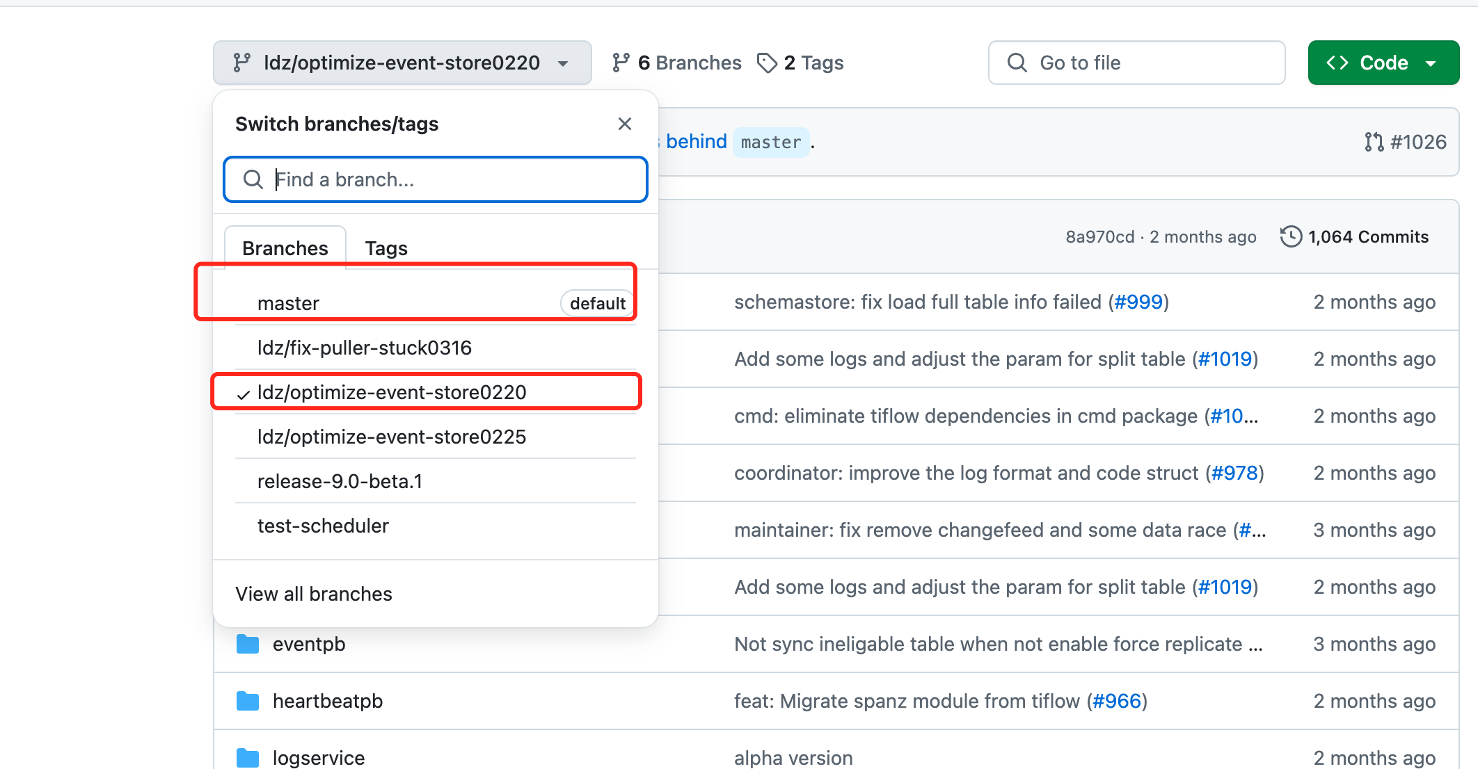The width and height of the screenshot is (1478, 769).
Task: Click the branch icon in the selector button
Action: click(x=241, y=63)
